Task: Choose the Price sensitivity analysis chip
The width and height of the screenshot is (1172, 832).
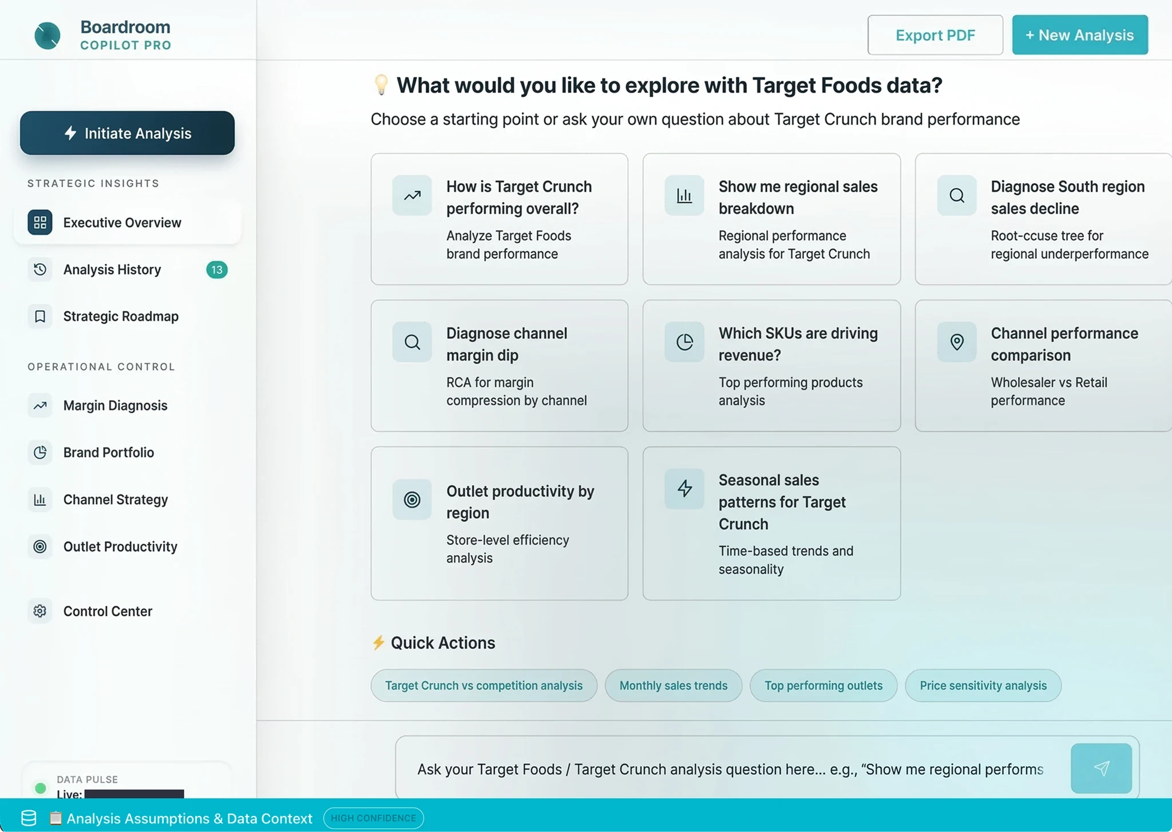Action: pos(983,686)
